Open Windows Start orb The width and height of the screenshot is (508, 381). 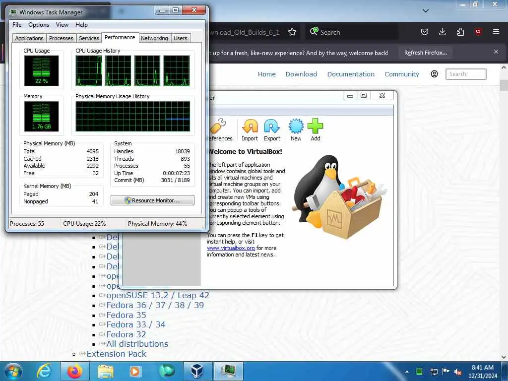(x=13, y=371)
